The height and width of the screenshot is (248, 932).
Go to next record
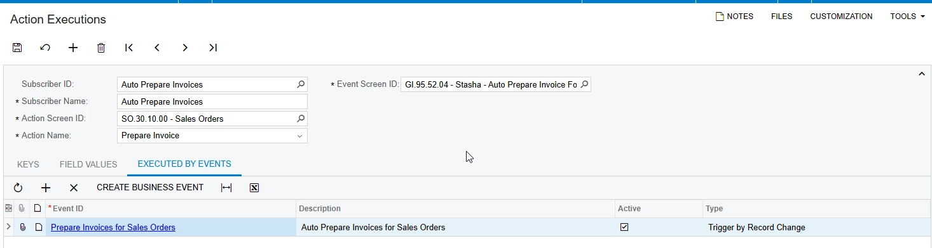pyautogui.click(x=185, y=48)
